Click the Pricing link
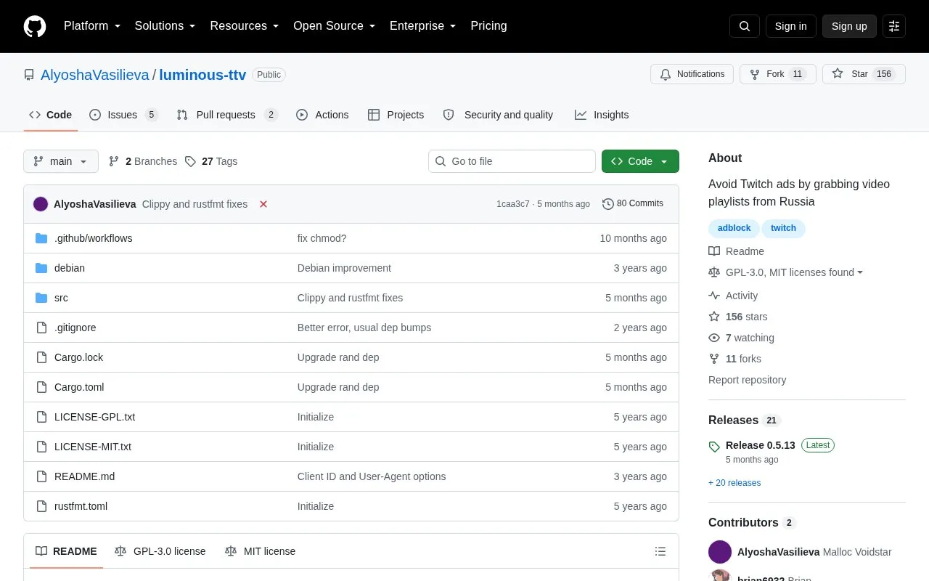This screenshot has height=581, width=929. click(x=488, y=26)
